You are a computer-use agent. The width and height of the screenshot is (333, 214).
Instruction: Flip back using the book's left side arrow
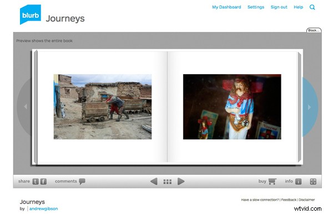[26, 107]
